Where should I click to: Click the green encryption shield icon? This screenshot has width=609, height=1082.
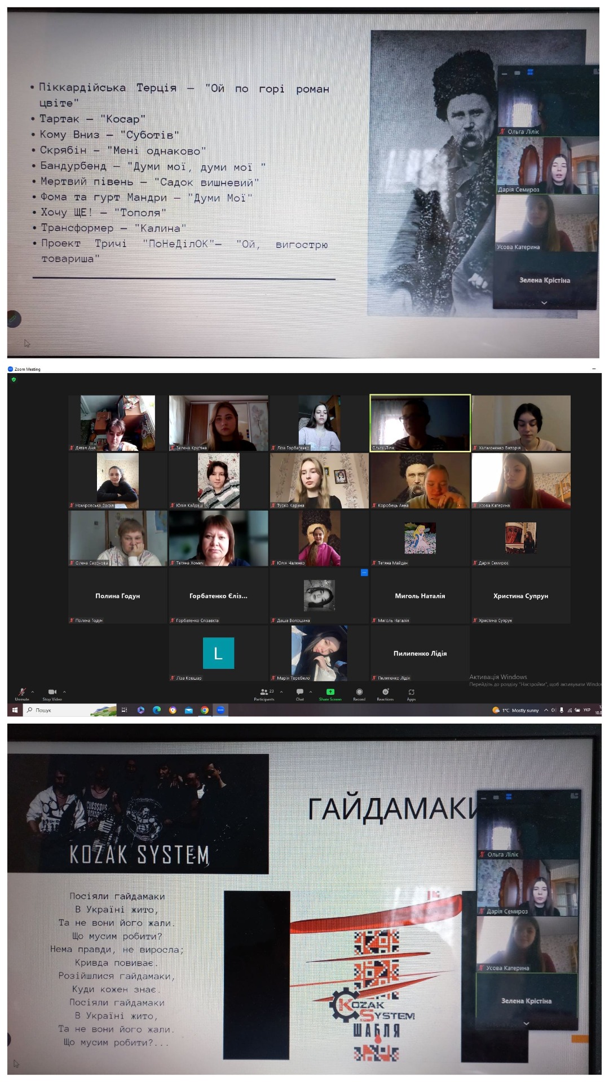[x=14, y=380]
